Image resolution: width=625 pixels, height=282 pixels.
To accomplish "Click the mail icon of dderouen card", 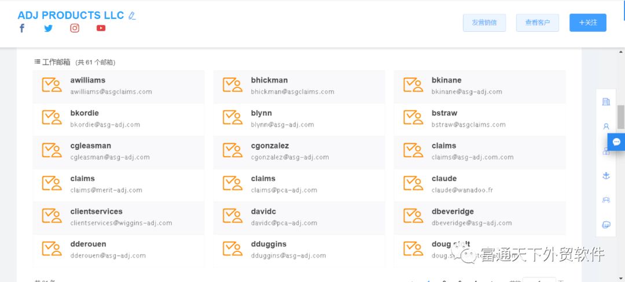I will coord(52,249).
